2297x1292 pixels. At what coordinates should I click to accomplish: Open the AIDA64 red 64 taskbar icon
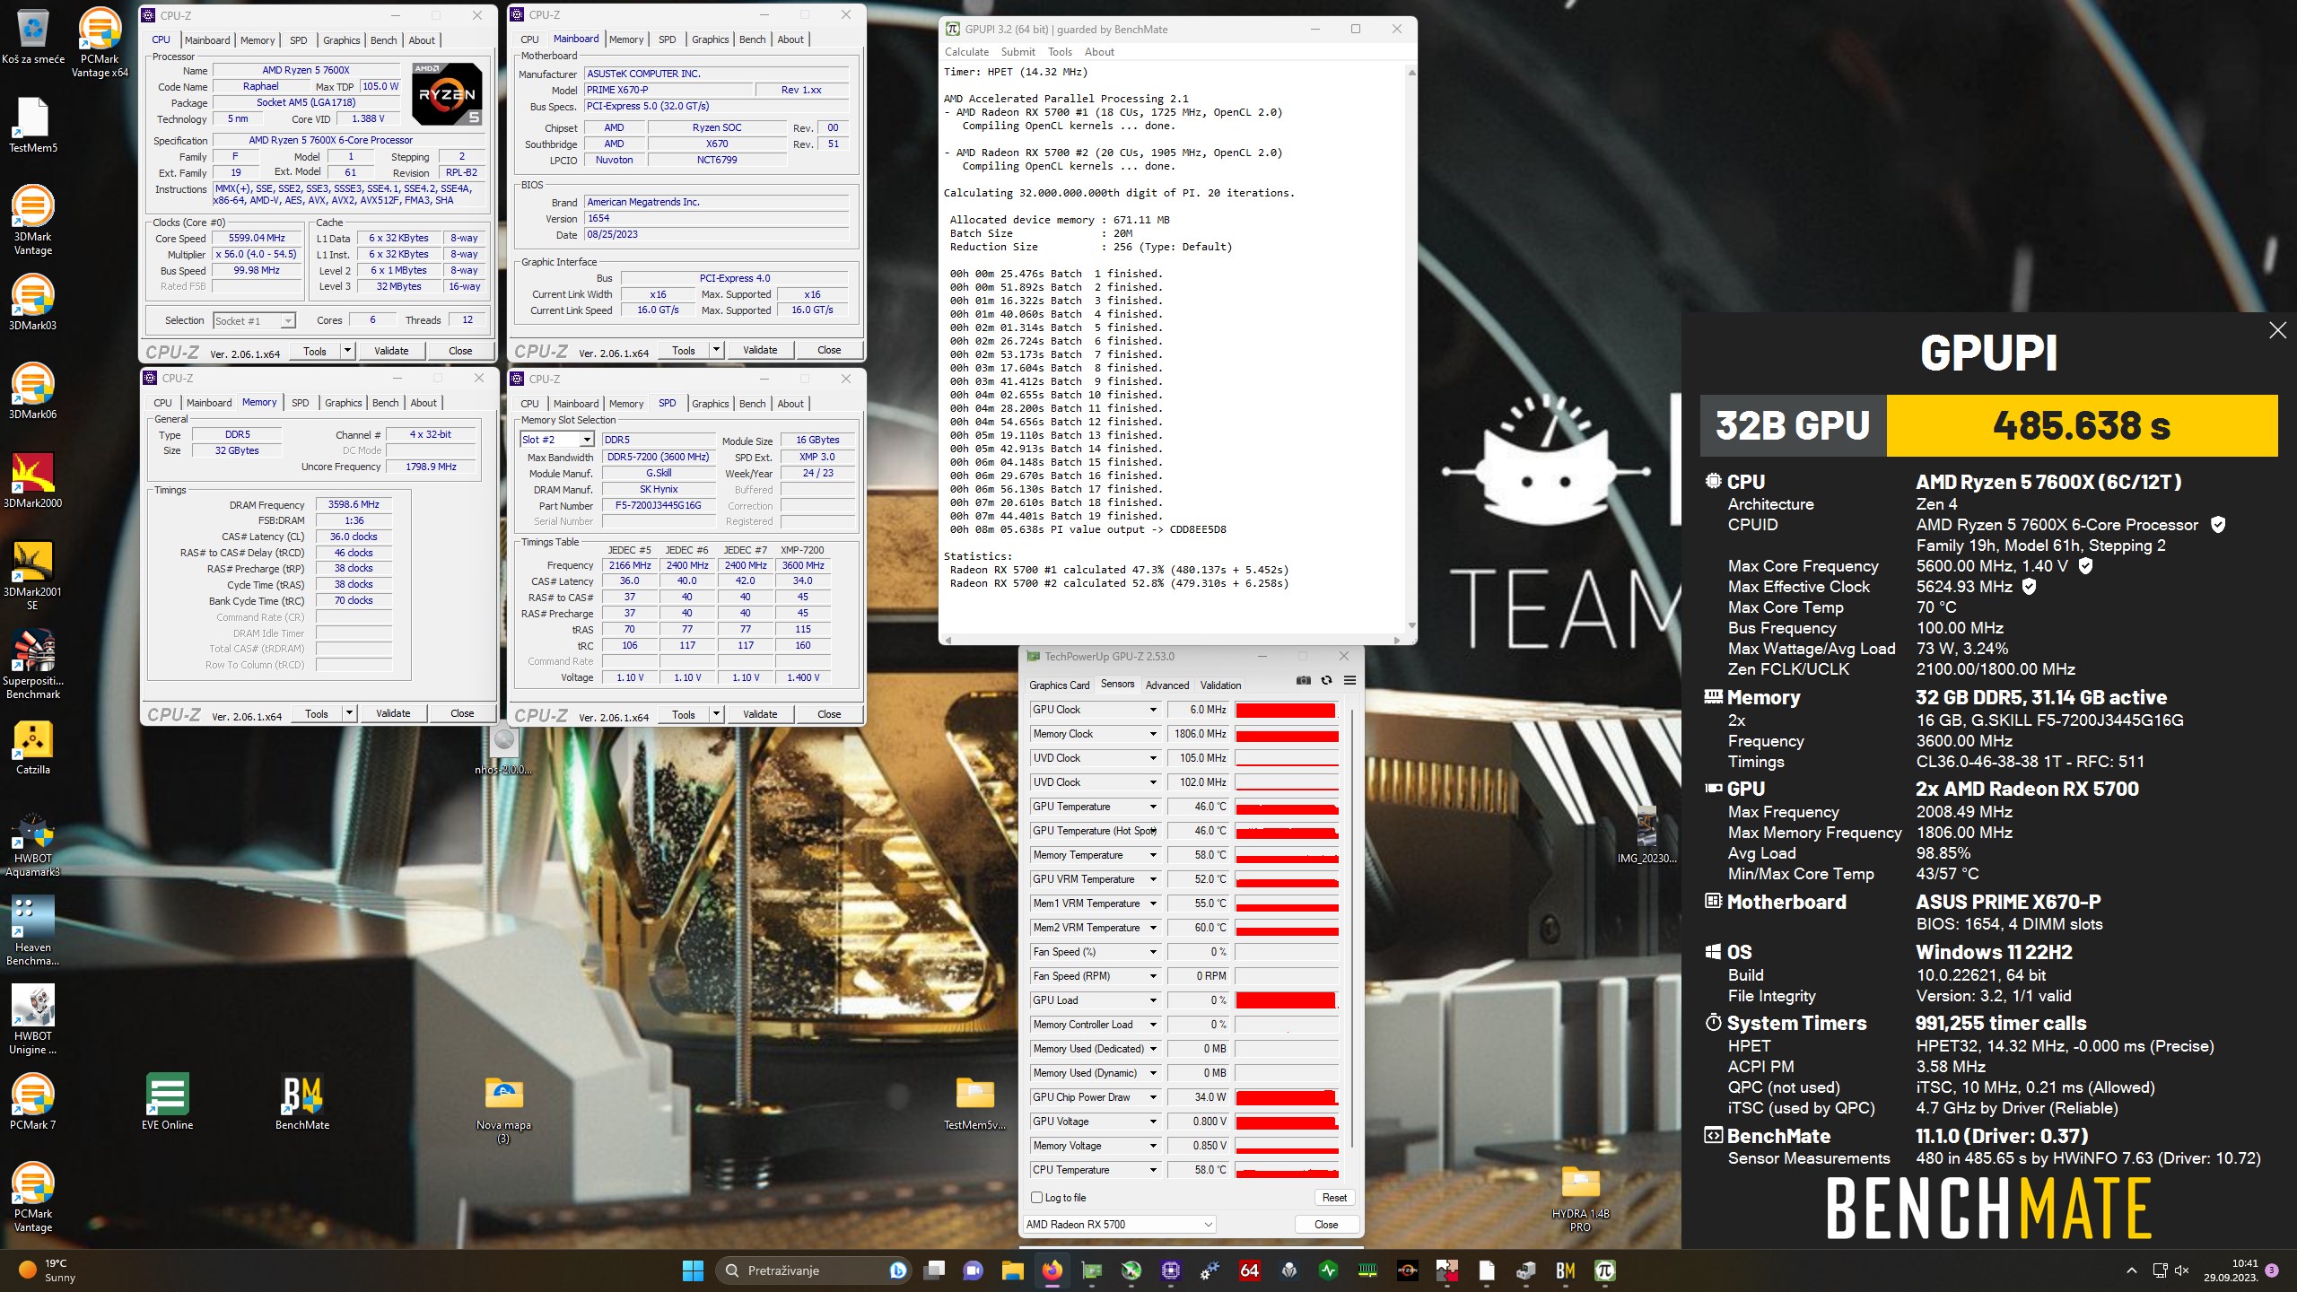coord(1249,1270)
